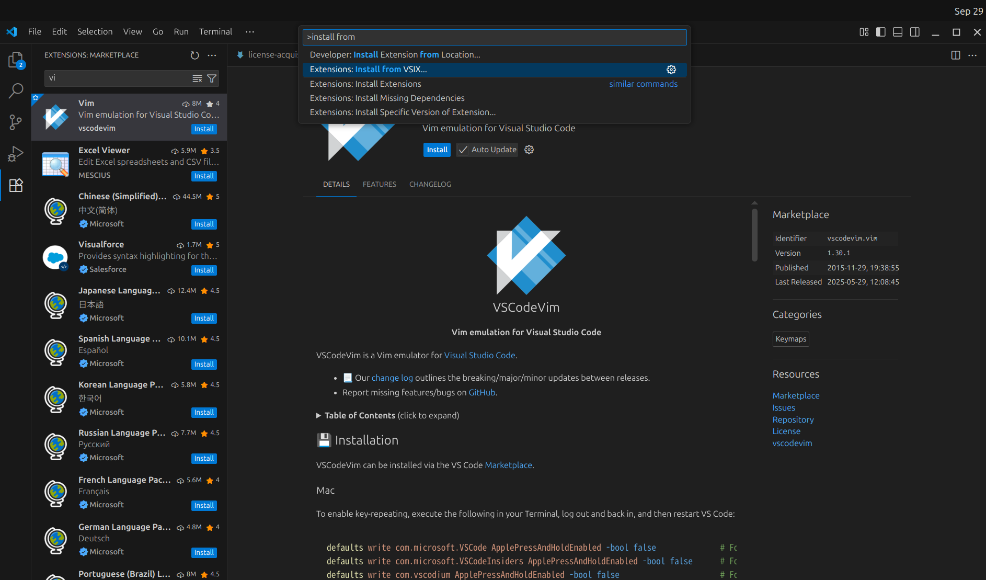This screenshot has width=986, height=580.
Task: Refresh the extensions marketplace list
Action: 194,55
